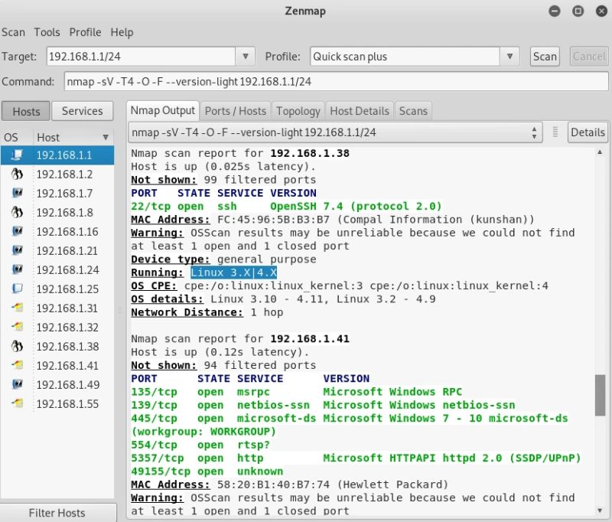Start the scan with the Scan button
The image size is (612, 522).
[x=545, y=57]
